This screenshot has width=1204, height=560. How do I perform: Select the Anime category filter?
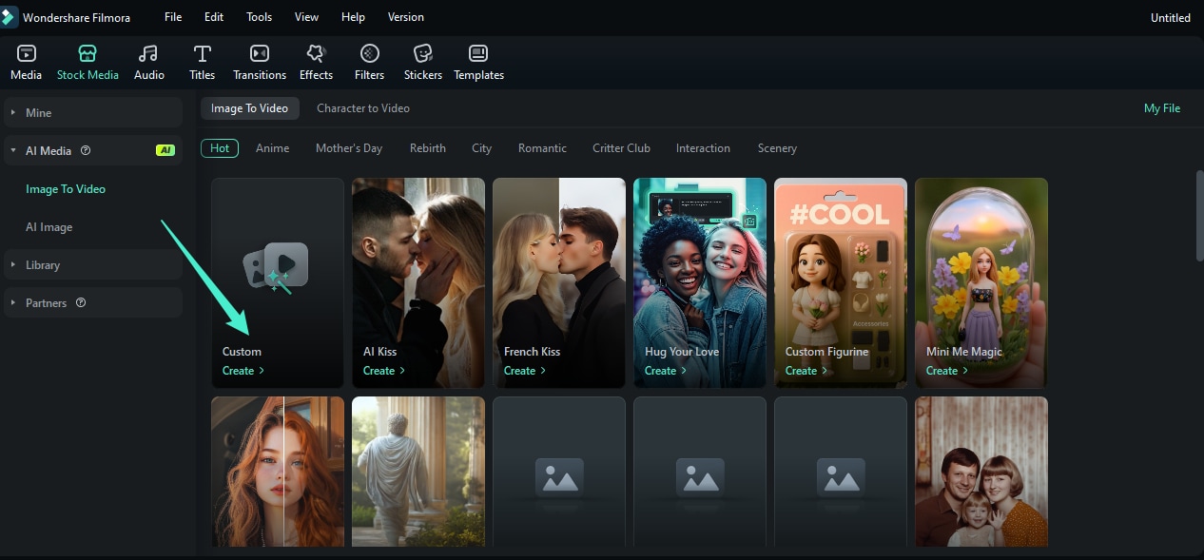click(x=272, y=148)
